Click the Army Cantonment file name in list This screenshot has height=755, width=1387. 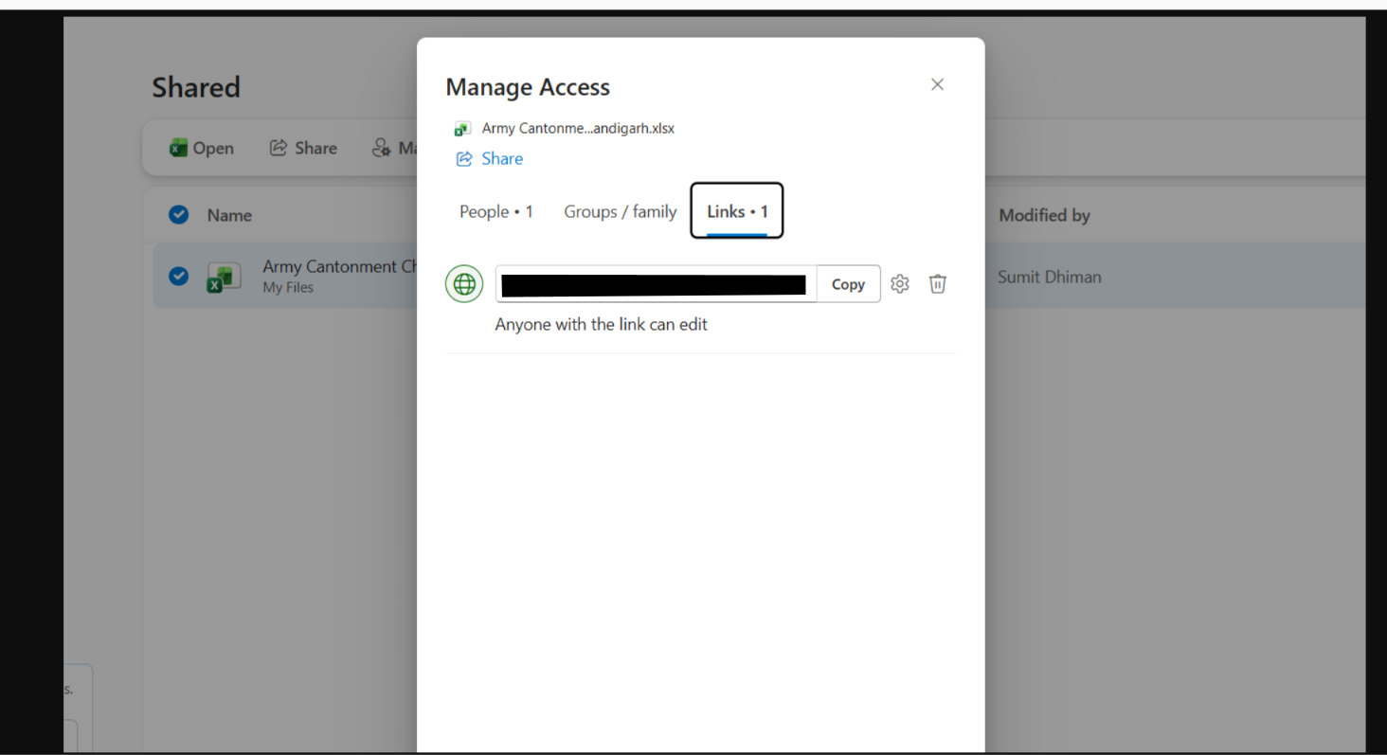(339, 266)
